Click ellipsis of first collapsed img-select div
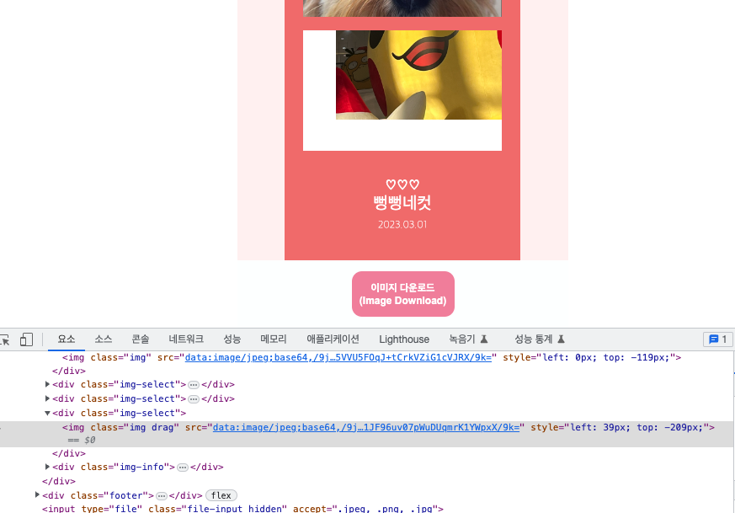 click(193, 385)
